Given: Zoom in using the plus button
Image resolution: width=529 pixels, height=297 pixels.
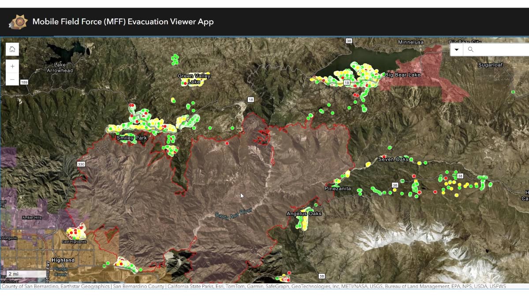Looking at the screenshot, I should click(x=12, y=66).
